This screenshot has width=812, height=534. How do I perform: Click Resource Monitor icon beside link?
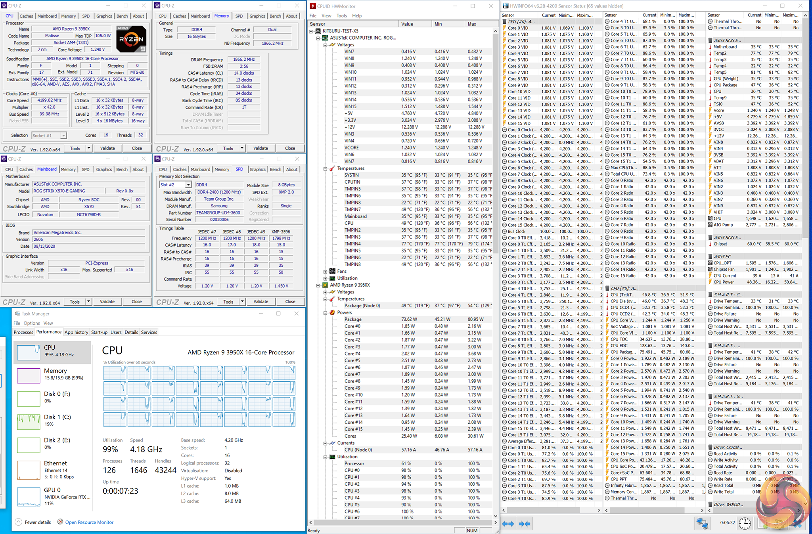point(60,522)
